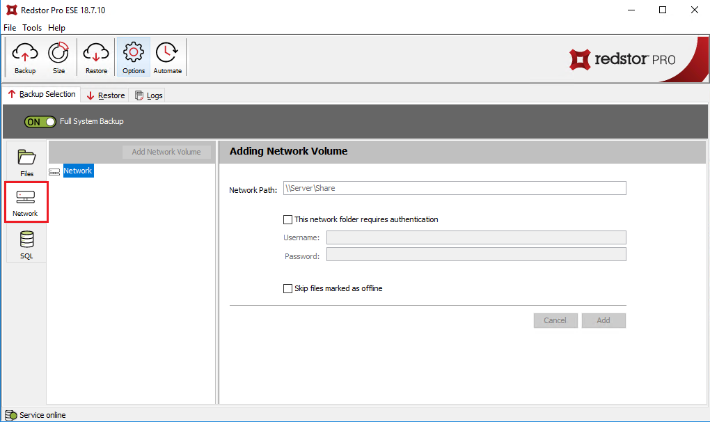Switch to the Backup Selection tab
The image size is (710, 422).
pos(42,94)
